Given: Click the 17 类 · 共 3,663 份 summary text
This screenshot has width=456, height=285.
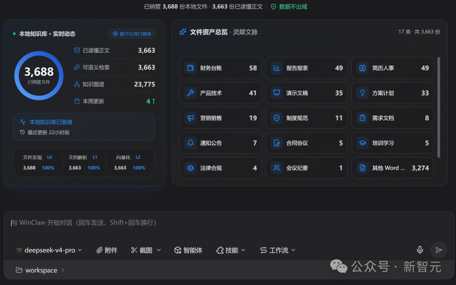Looking at the screenshot, I should tap(419, 32).
